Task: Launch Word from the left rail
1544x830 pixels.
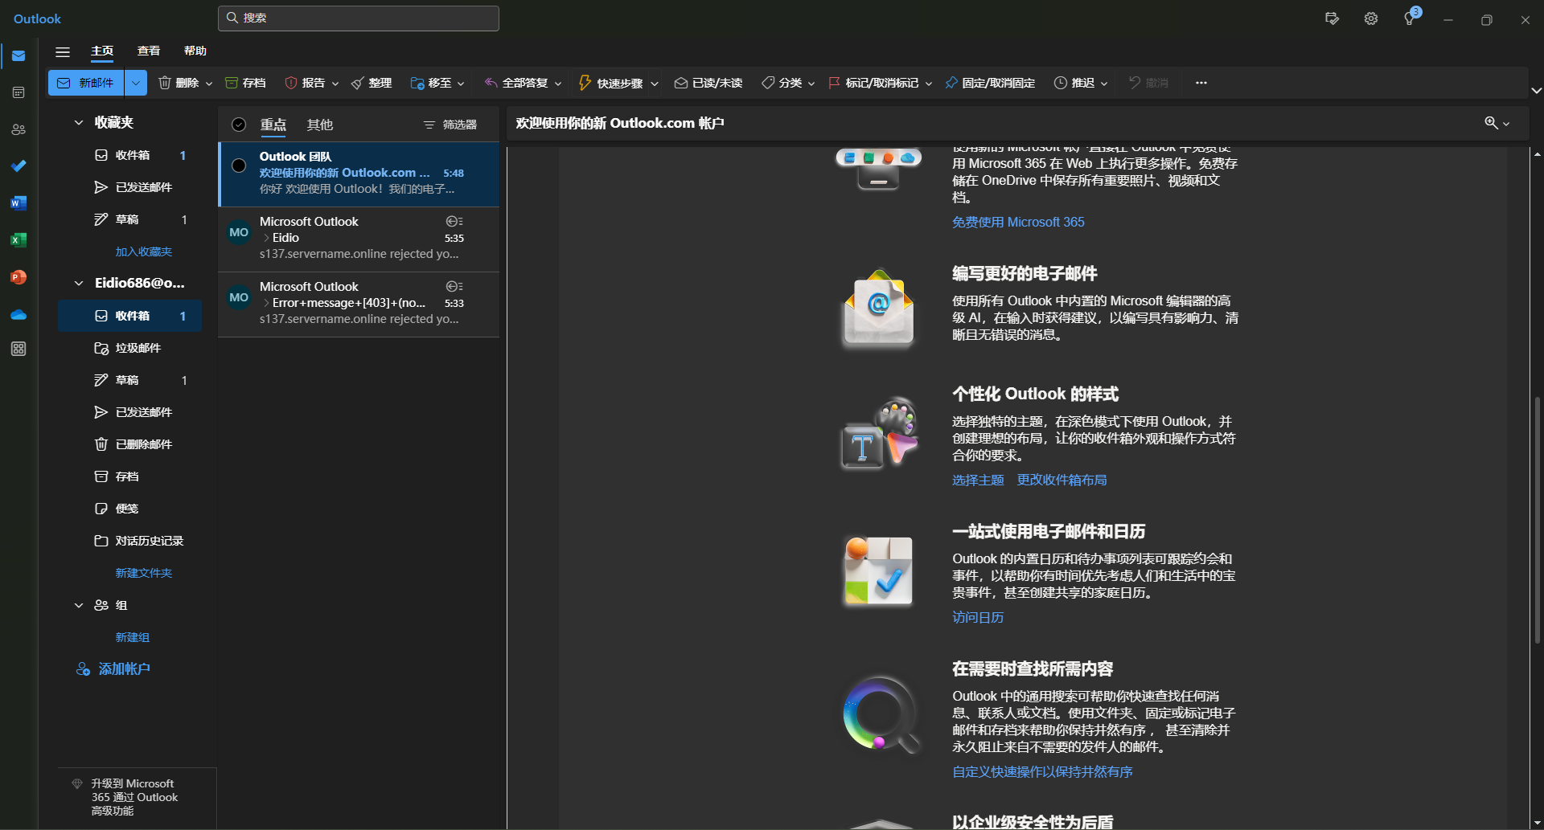Action: point(18,202)
